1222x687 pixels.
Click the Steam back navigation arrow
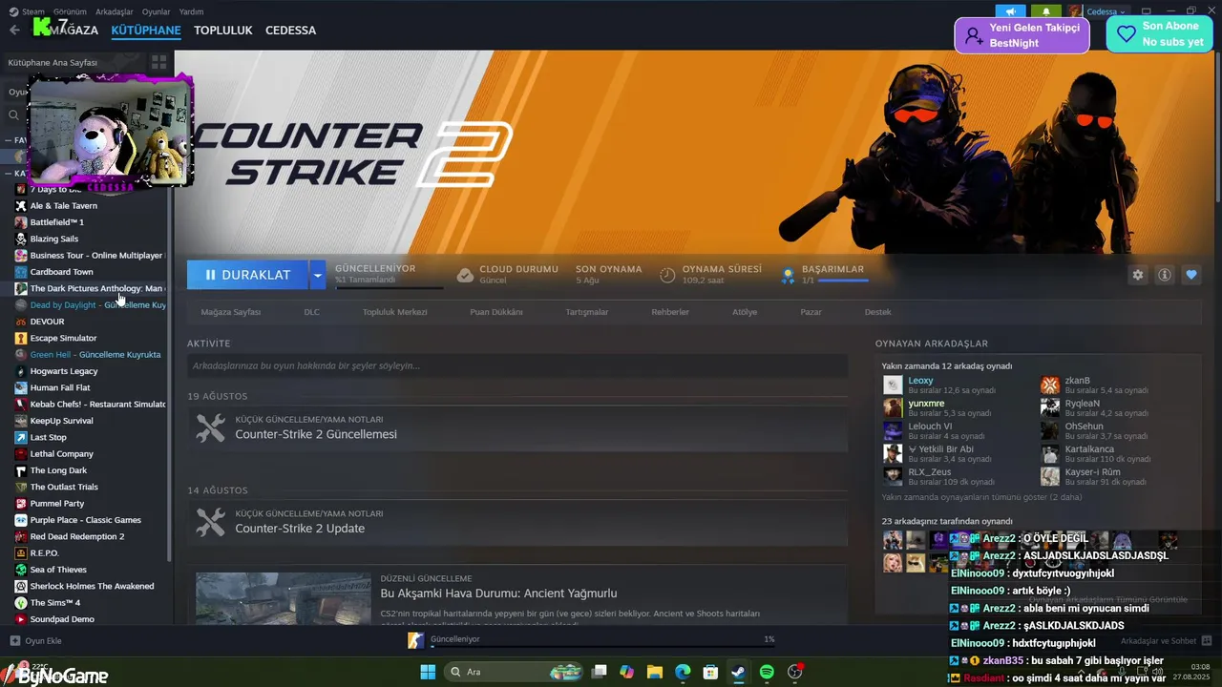[x=14, y=31]
